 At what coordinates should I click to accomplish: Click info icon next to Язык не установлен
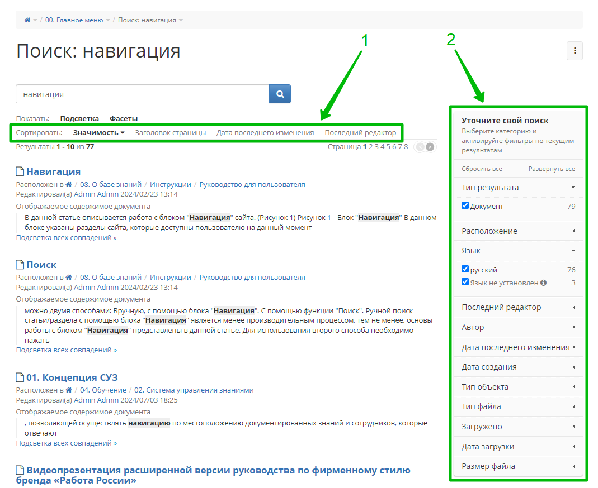point(544,283)
